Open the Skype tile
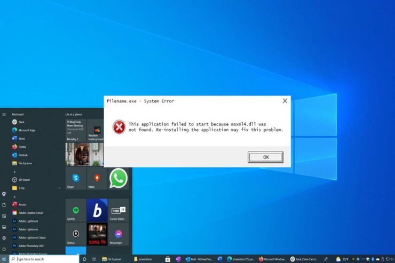Screen dimensions: 395x263 coord(76,178)
